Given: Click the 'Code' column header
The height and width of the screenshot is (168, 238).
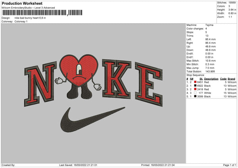Looking at the screenshot, I should (x=223, y=79).
